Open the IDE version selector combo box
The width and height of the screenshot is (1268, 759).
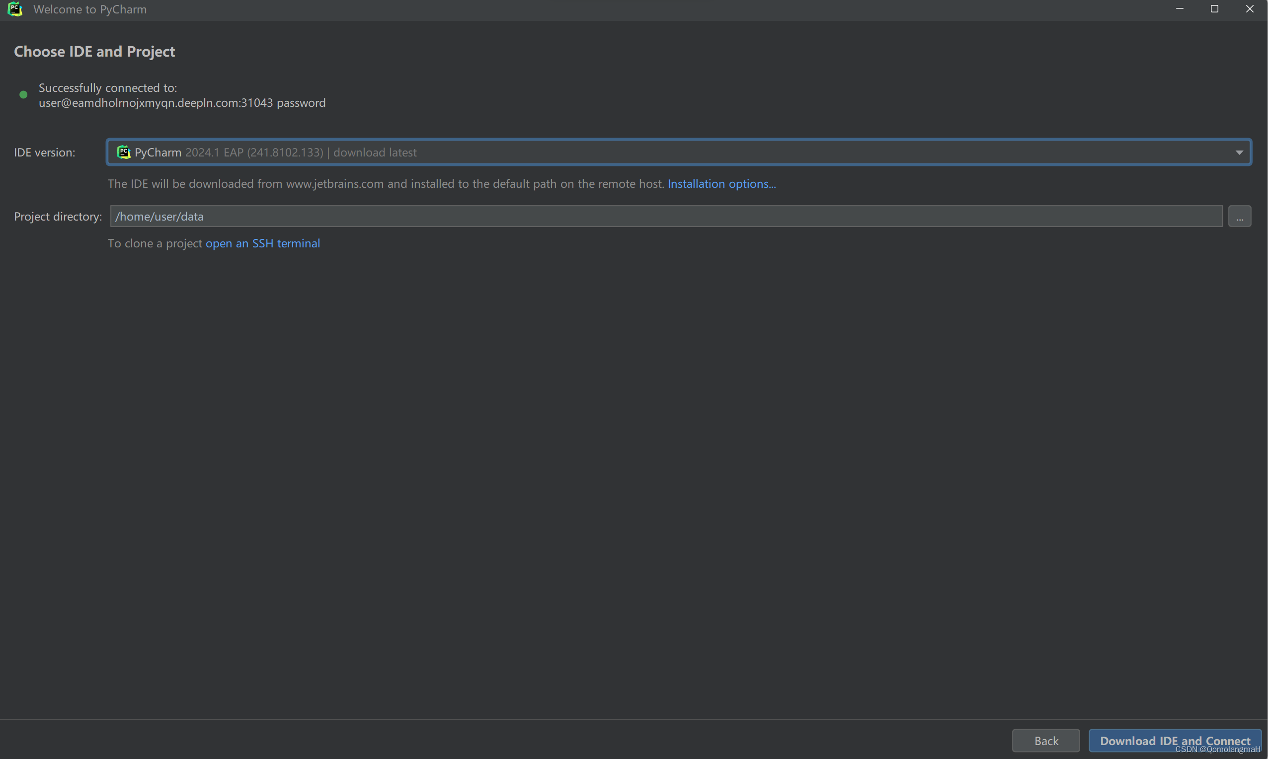pyautogui.click(x=665, y=152)
